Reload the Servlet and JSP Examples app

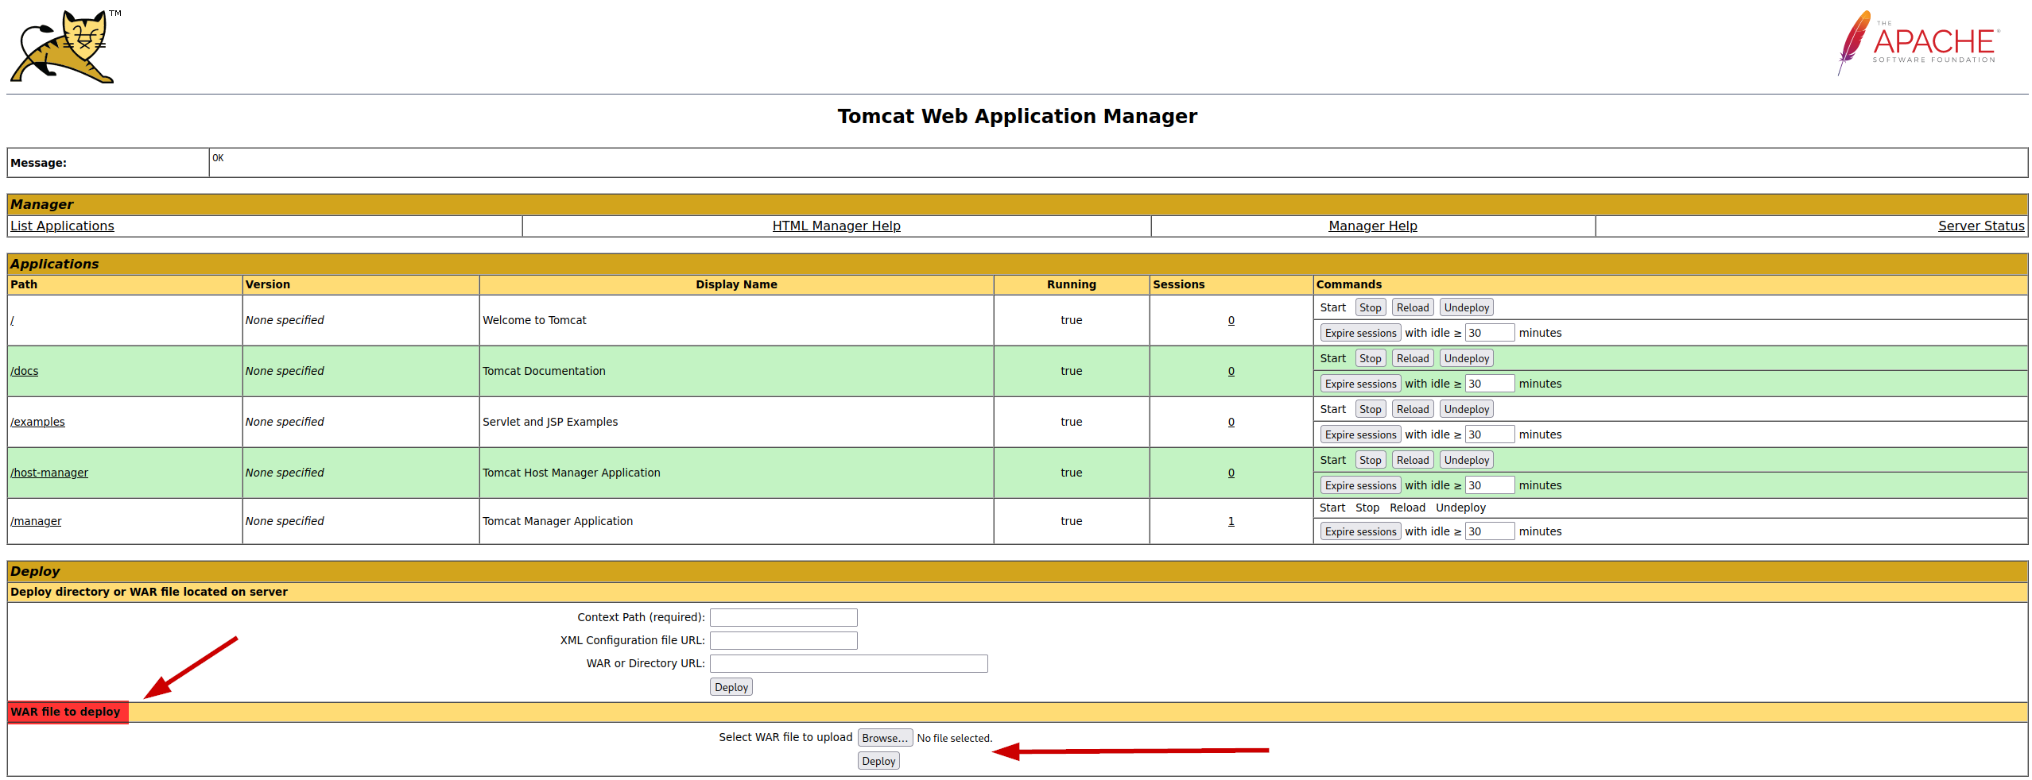coord(1413,409)
